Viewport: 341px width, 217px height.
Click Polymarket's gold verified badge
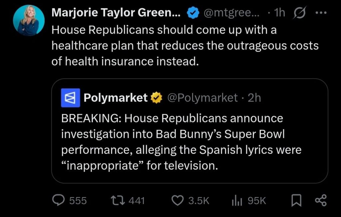point(156,98)
